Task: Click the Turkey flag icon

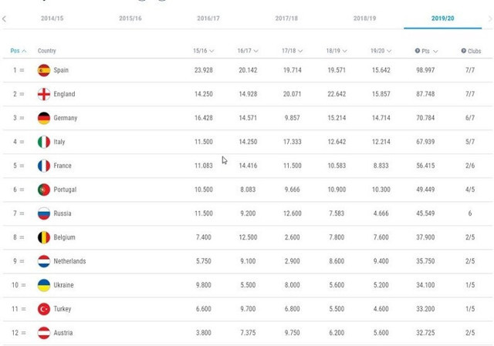Action: (x=44, y=309)
